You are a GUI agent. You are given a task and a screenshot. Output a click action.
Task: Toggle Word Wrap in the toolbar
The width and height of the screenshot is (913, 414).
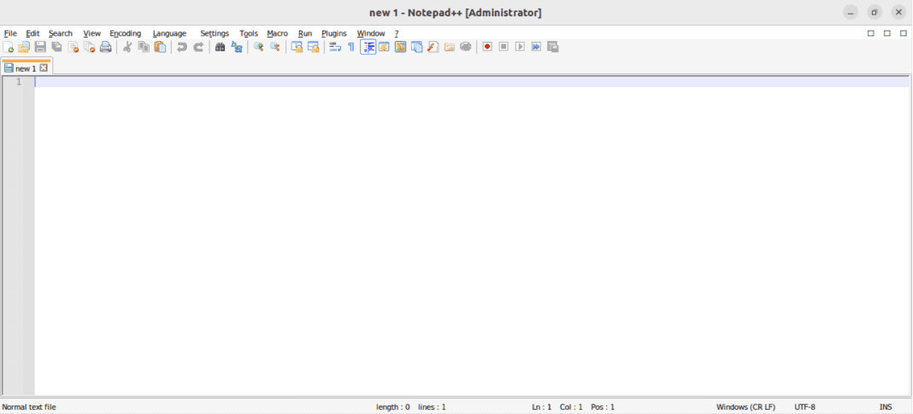[x=335, y=47]
